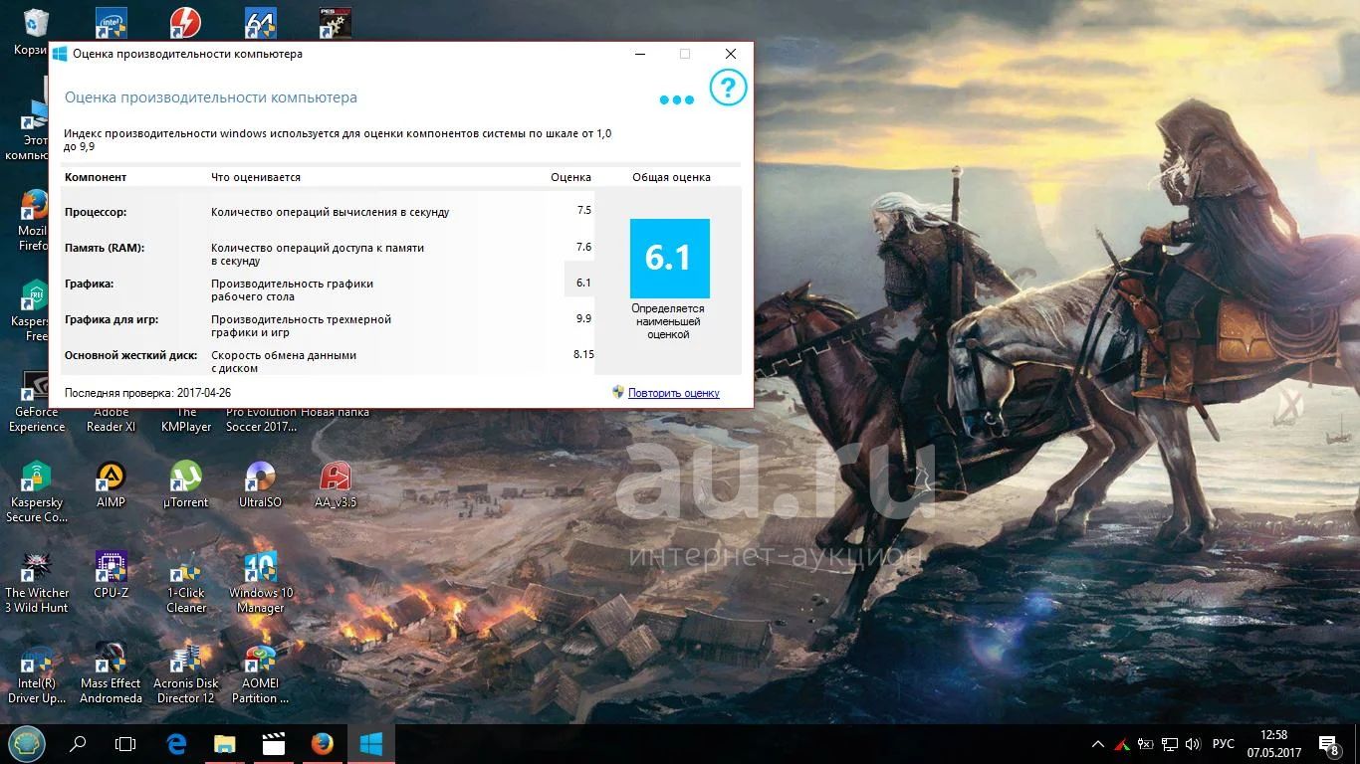Expand hidden system tray icons
The height and width of the screenshot is (764, 1360).
[x=1098, y=744]
